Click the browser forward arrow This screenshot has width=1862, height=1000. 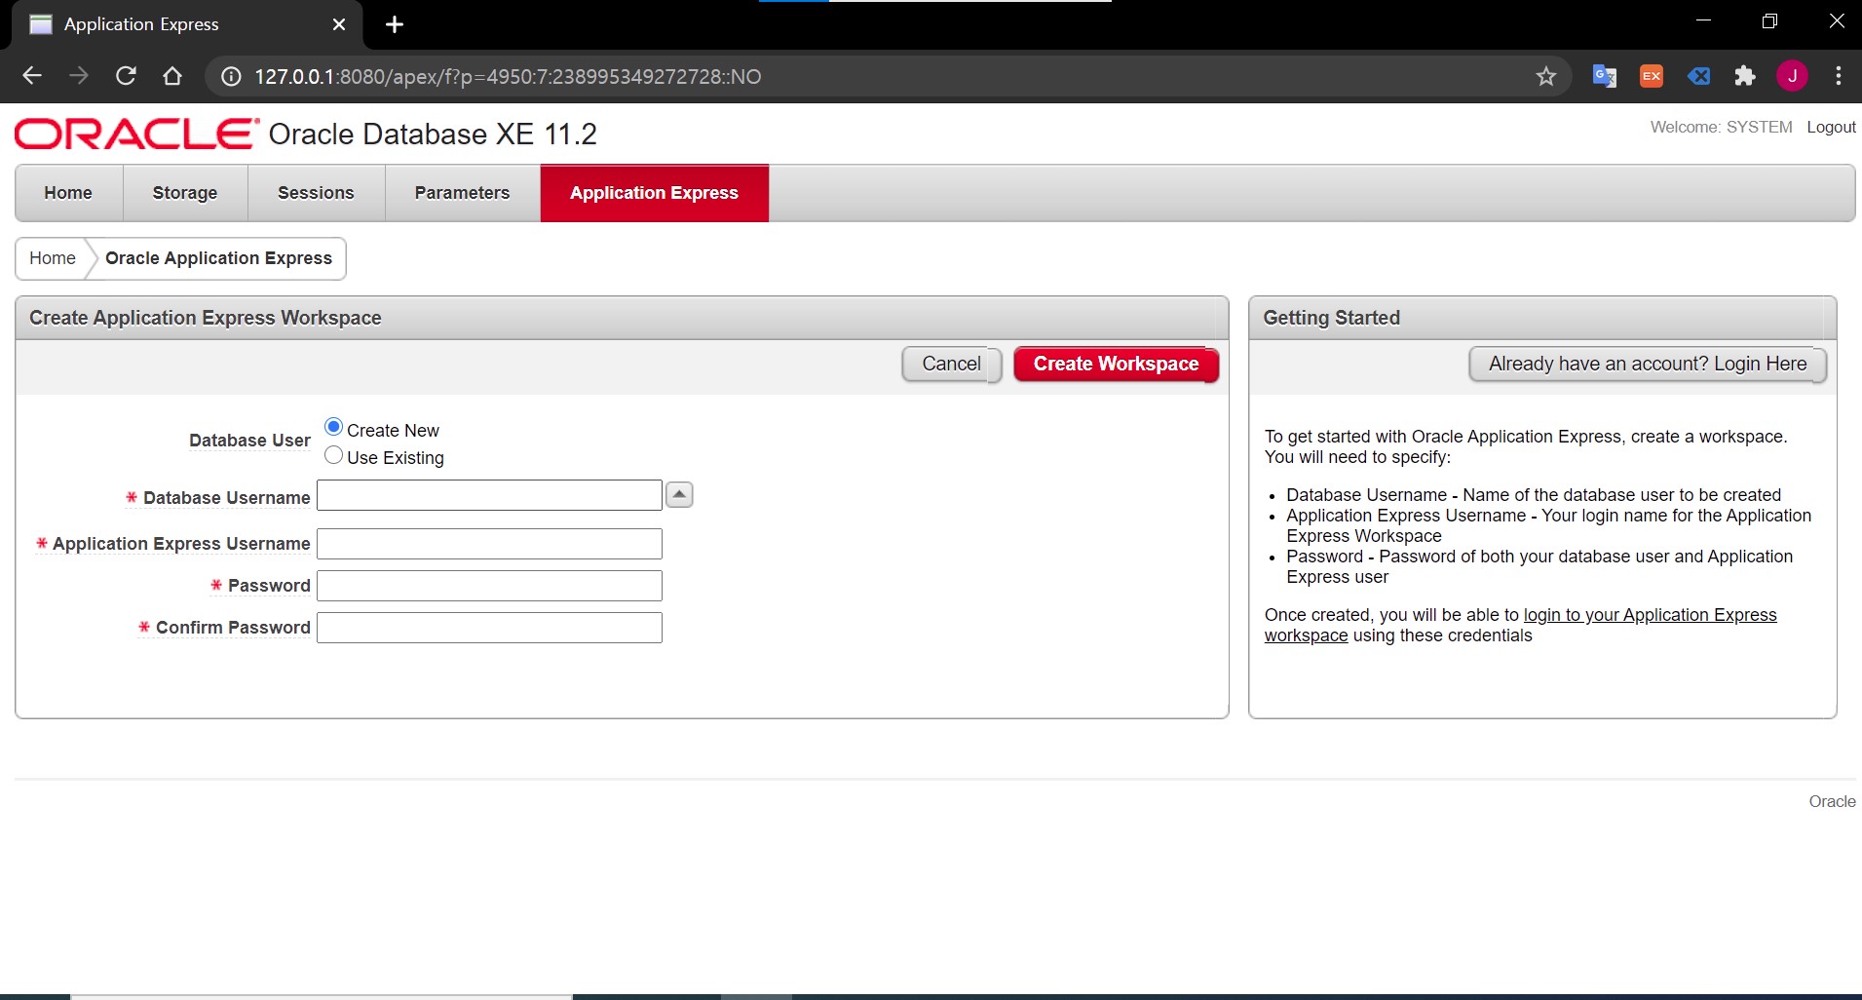click(x=79, y=76)
